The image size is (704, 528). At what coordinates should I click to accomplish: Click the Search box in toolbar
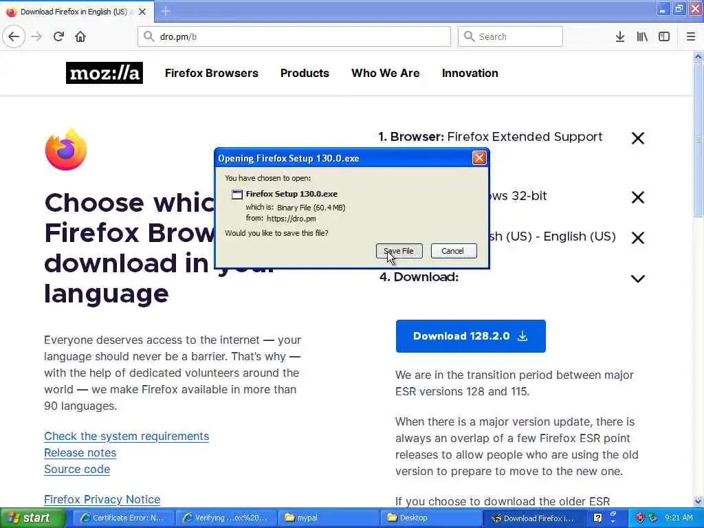510,36
